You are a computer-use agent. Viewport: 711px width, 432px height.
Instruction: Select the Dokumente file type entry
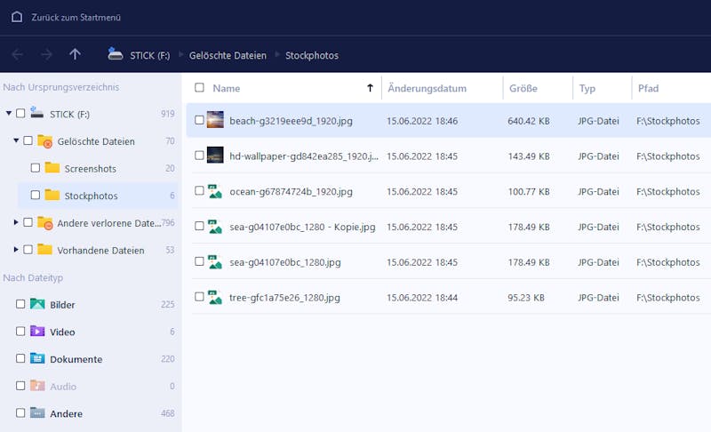(x=76, y=359)
